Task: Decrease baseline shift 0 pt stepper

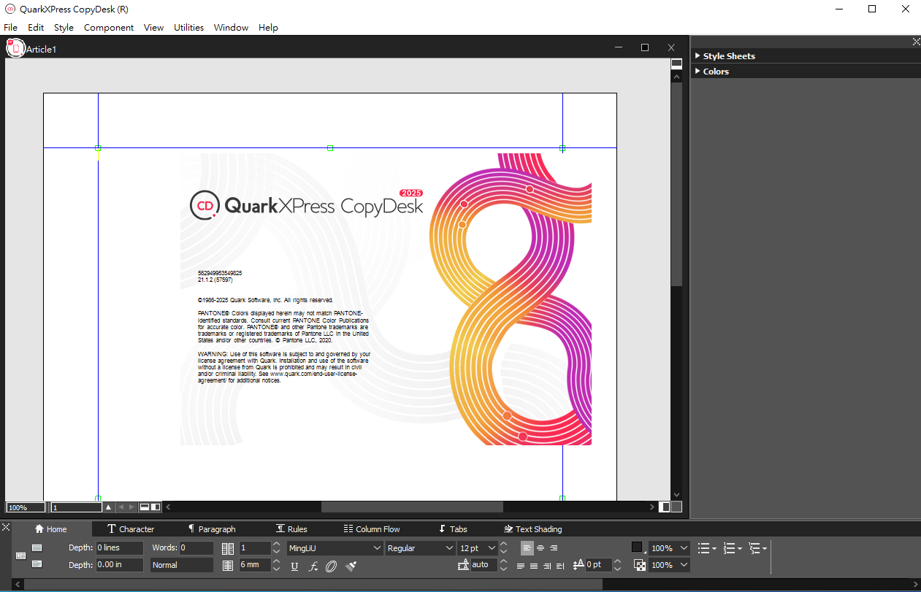Action: (x=618, y=569)
